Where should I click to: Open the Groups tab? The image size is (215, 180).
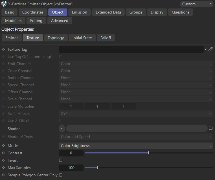(136, 12)
